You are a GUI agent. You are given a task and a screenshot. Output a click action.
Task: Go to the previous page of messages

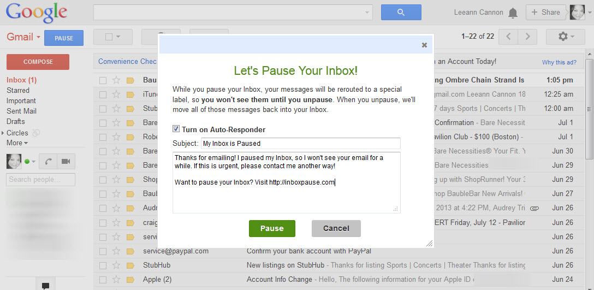point(509,37)
